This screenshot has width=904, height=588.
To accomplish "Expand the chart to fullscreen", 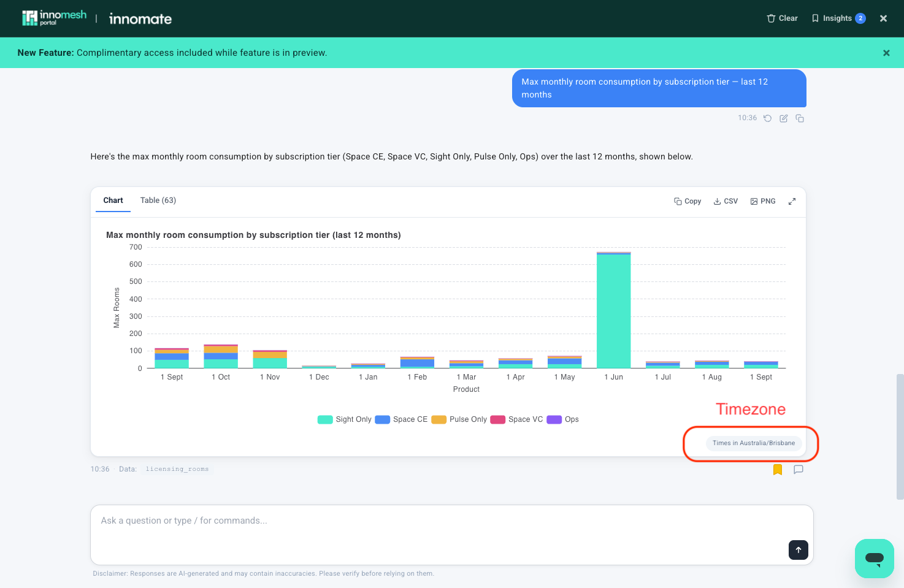I will 792,201.
